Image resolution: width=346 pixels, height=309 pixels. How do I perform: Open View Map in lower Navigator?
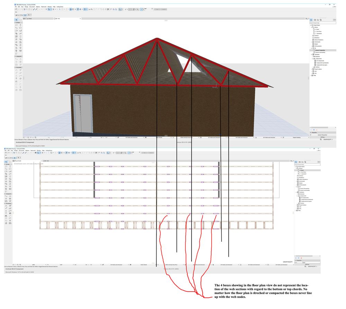pyautogui.click(x=300, y=162)
